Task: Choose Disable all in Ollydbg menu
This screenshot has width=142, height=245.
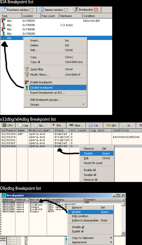Action: click(x=90, y=227)
